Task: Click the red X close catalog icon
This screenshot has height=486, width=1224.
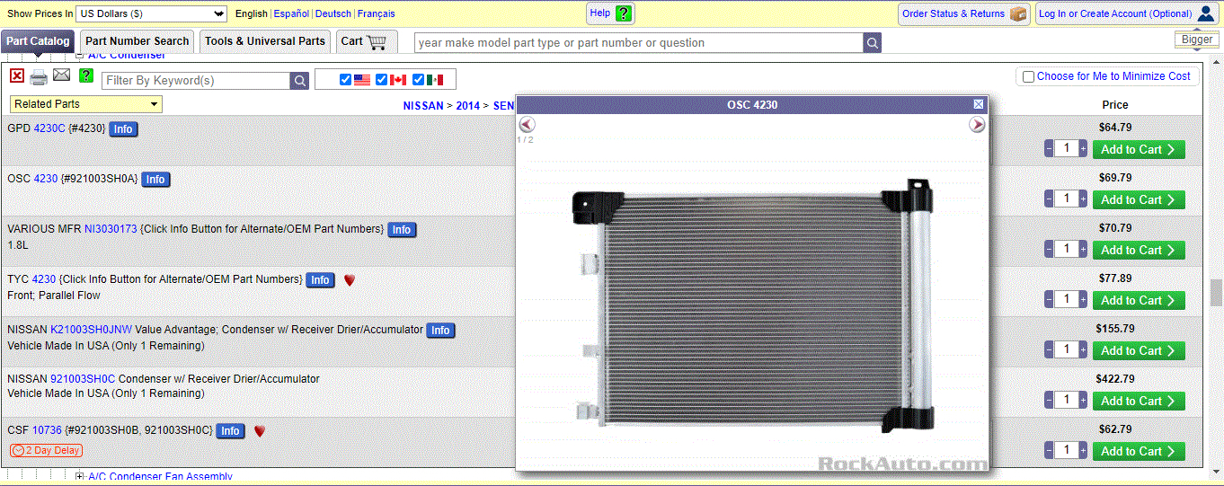Action: click(x=17, y=76)
